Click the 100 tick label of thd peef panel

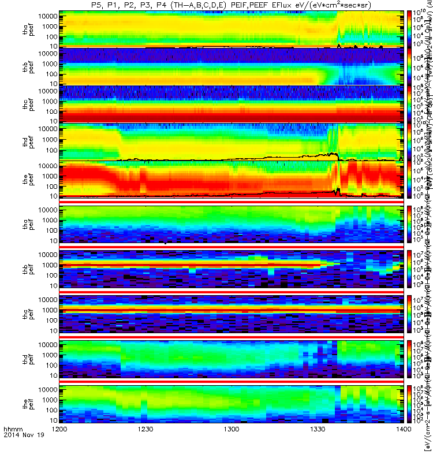(x=51, y=150)
